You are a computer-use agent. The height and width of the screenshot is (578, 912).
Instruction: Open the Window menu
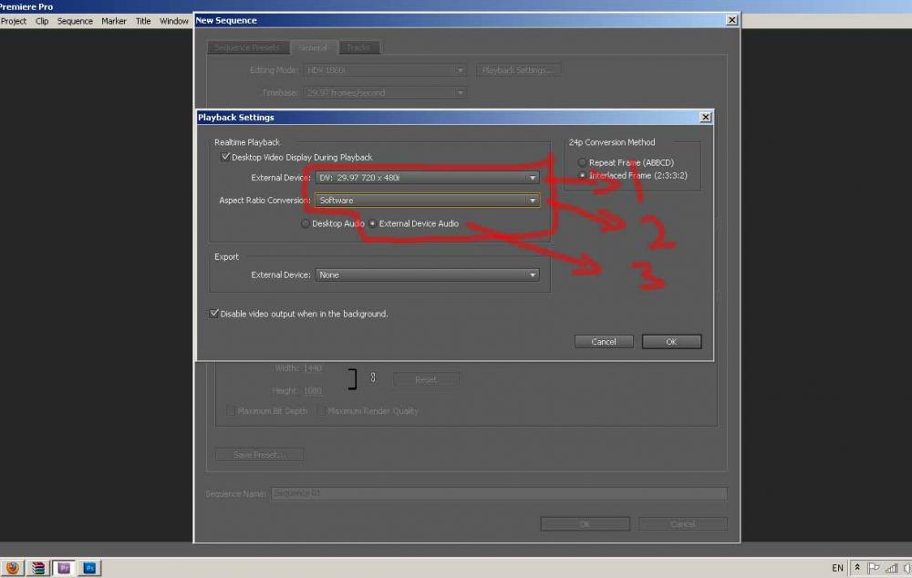(174, 21)
